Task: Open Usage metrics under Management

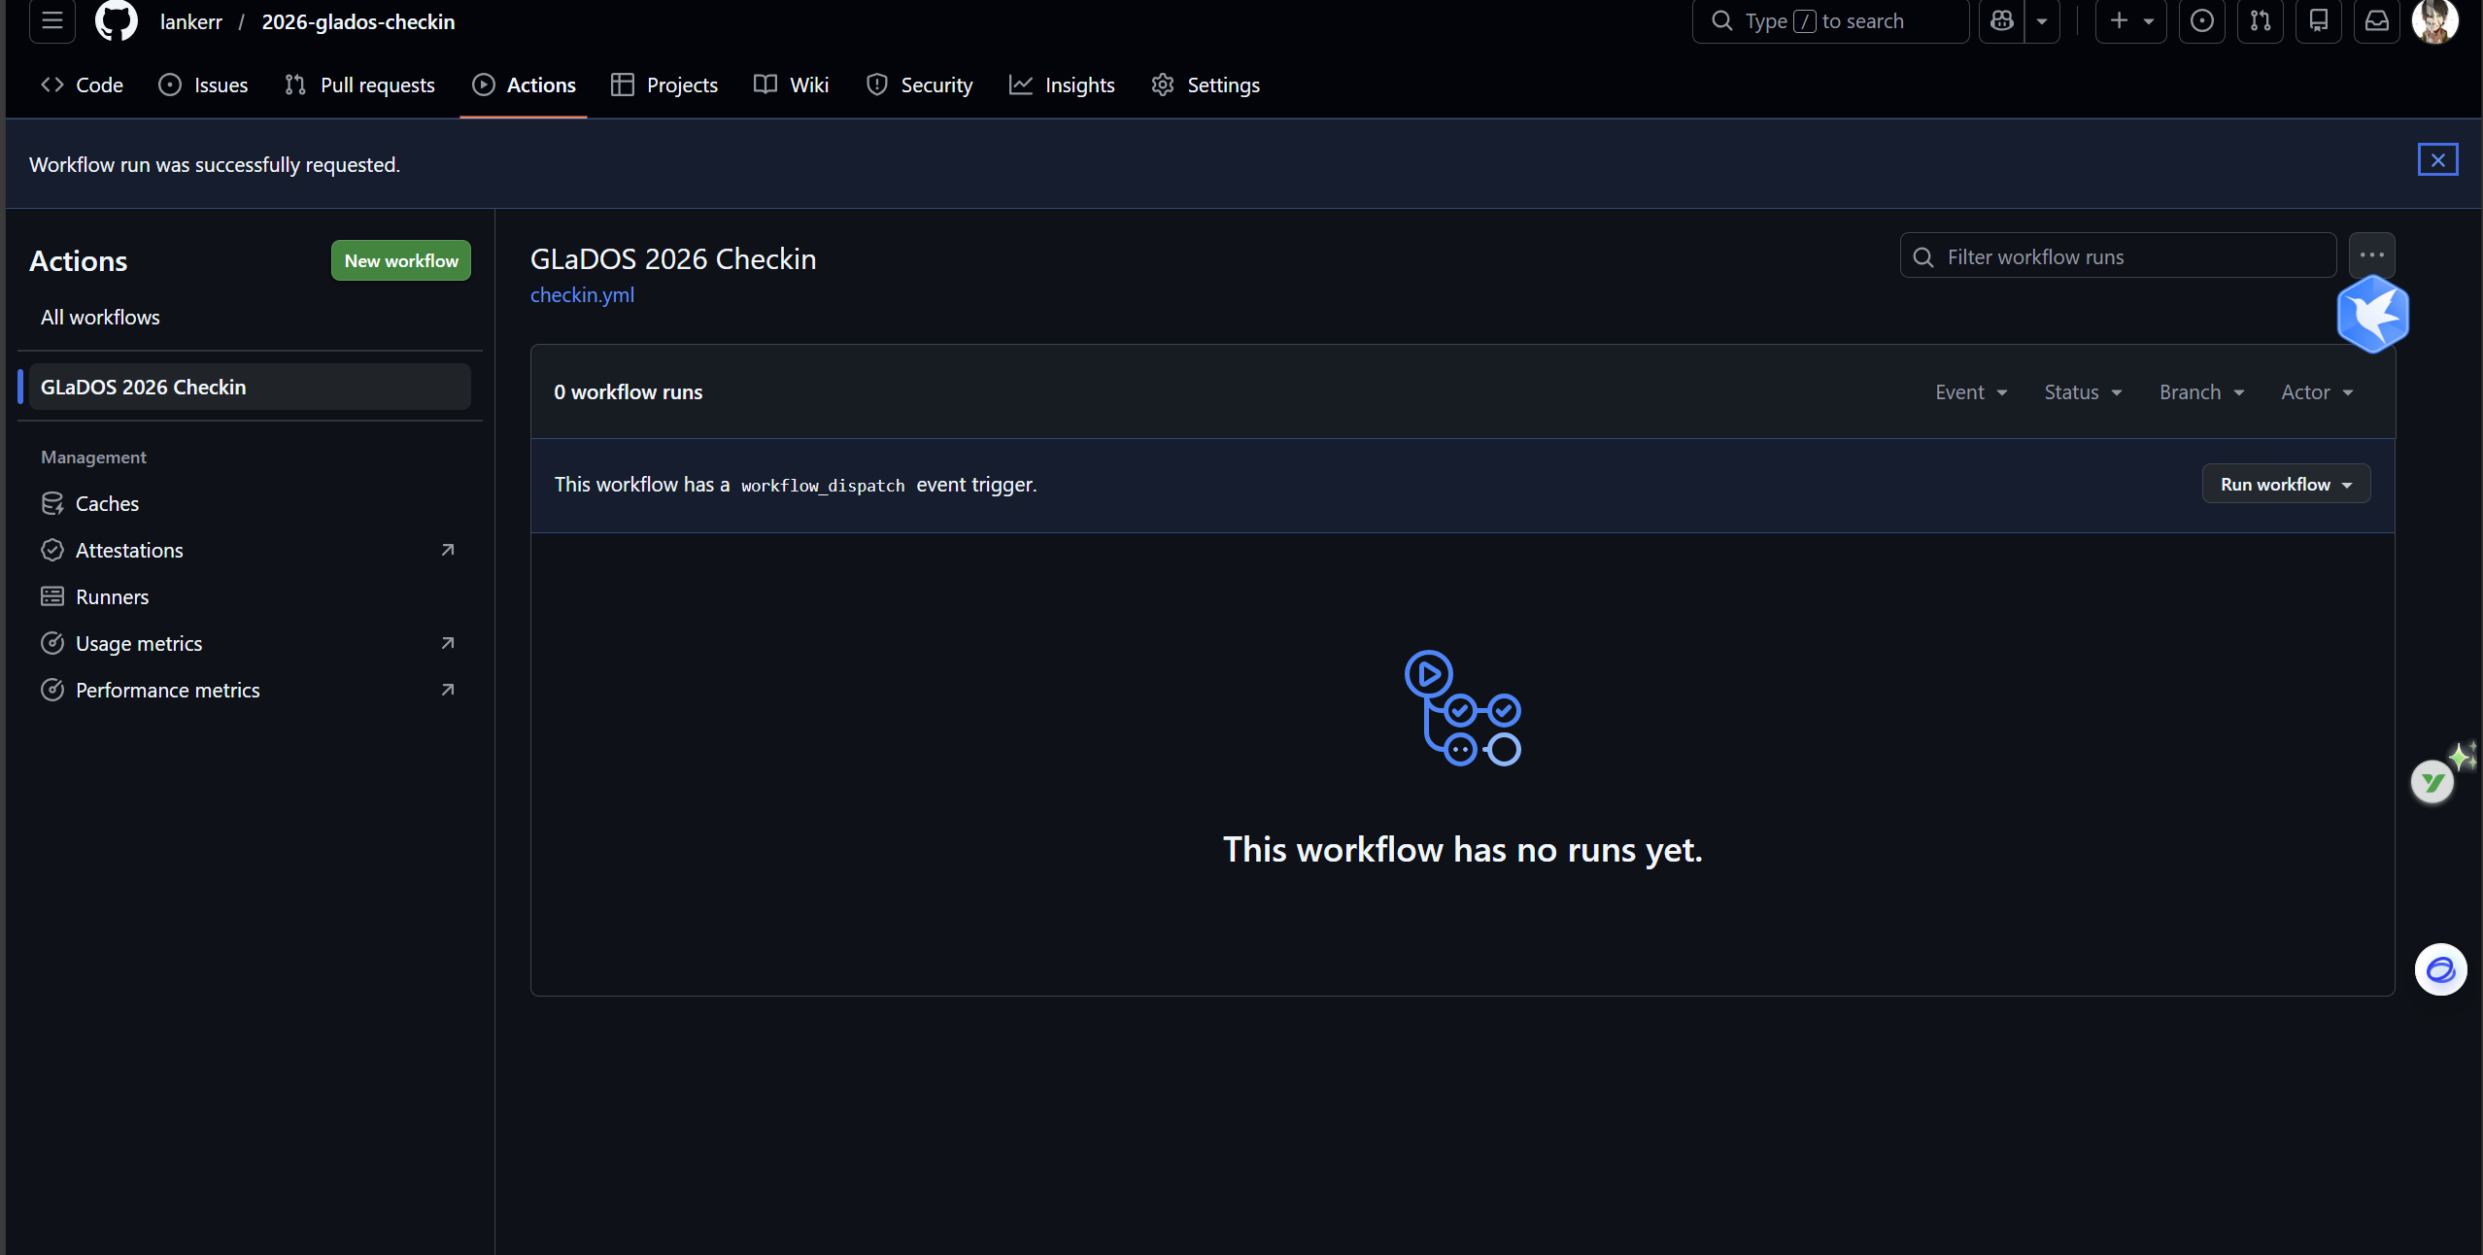Action: click(250, 643)
